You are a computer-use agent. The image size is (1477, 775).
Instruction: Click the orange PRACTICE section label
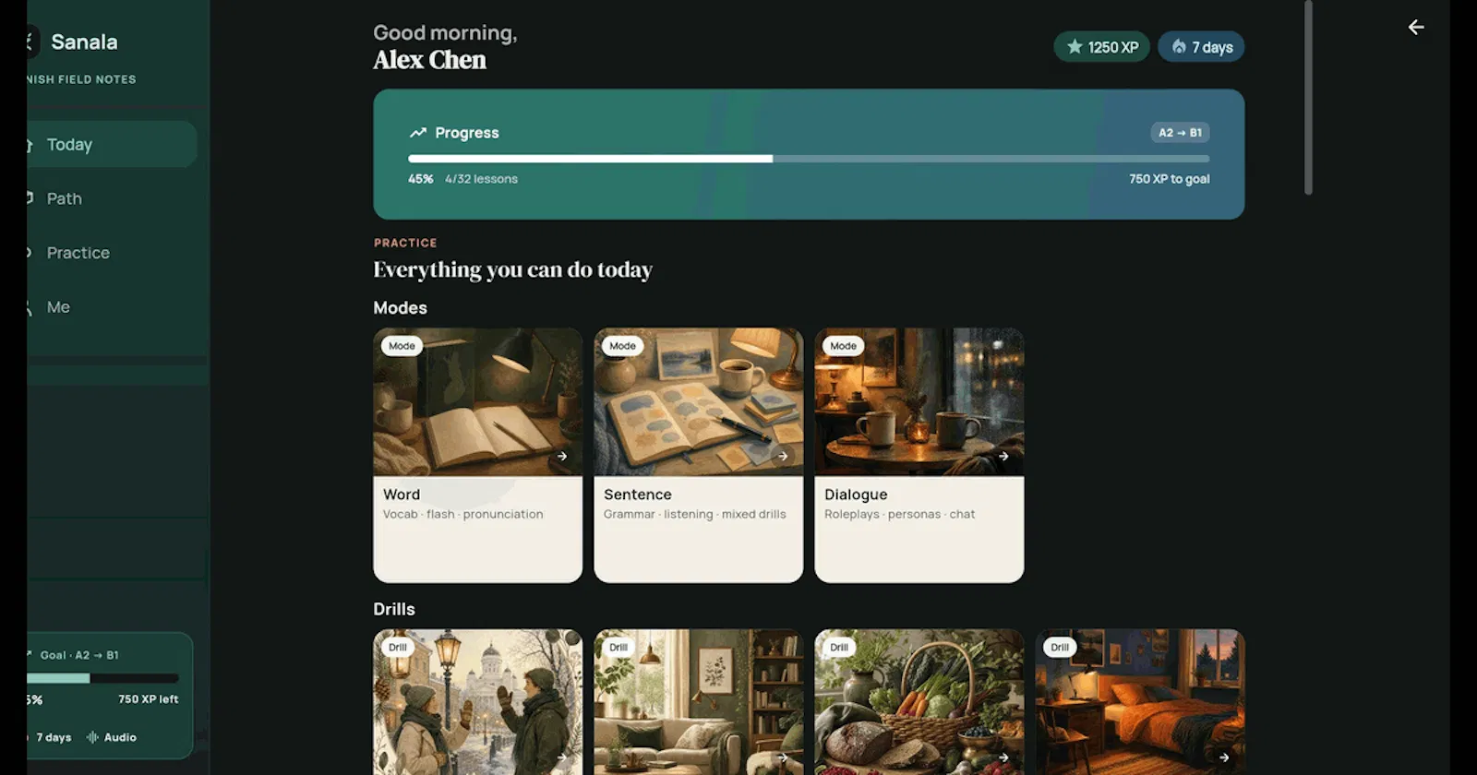pos(405,243)
